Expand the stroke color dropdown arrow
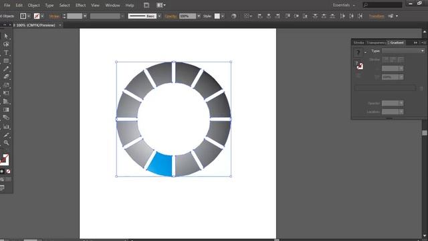Viewport: 428px width, 241px height. (42, 16)
